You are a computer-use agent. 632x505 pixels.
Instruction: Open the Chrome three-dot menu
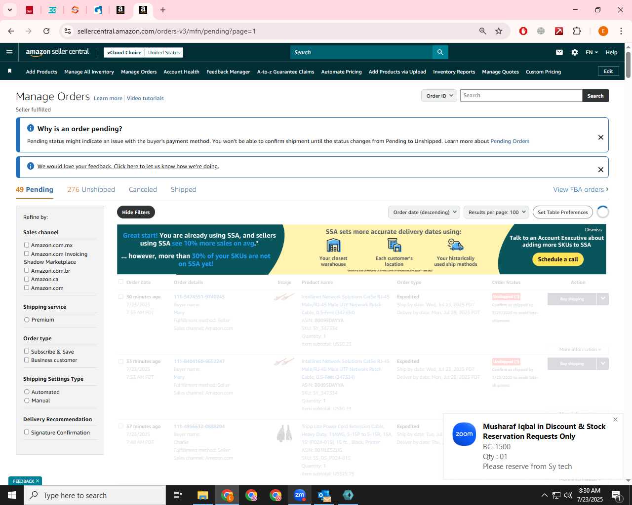point(621,31)
